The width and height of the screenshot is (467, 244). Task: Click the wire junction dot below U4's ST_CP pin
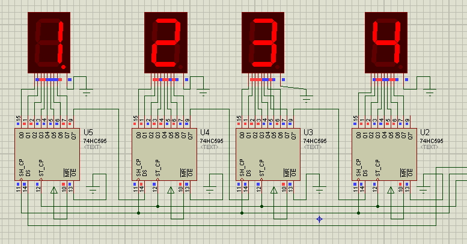(x=158, y=206)
